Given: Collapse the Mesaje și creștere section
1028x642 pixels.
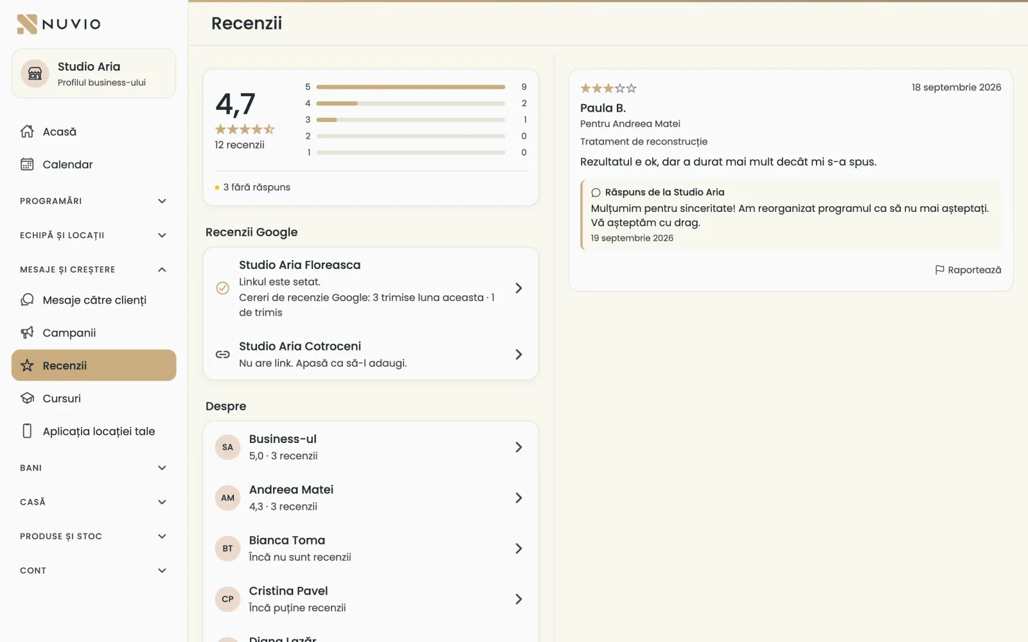Looking at the screenshot, I should coord(94,270).
